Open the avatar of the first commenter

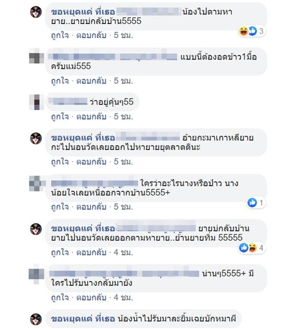click(x=36, y=12)
